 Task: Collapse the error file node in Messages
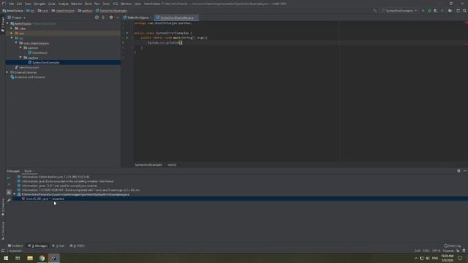[15, 194]
